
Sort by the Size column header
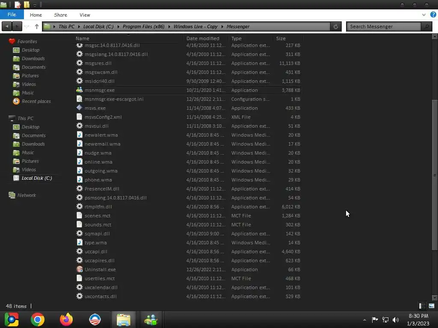pyautogui.click(x=281, y=38)
